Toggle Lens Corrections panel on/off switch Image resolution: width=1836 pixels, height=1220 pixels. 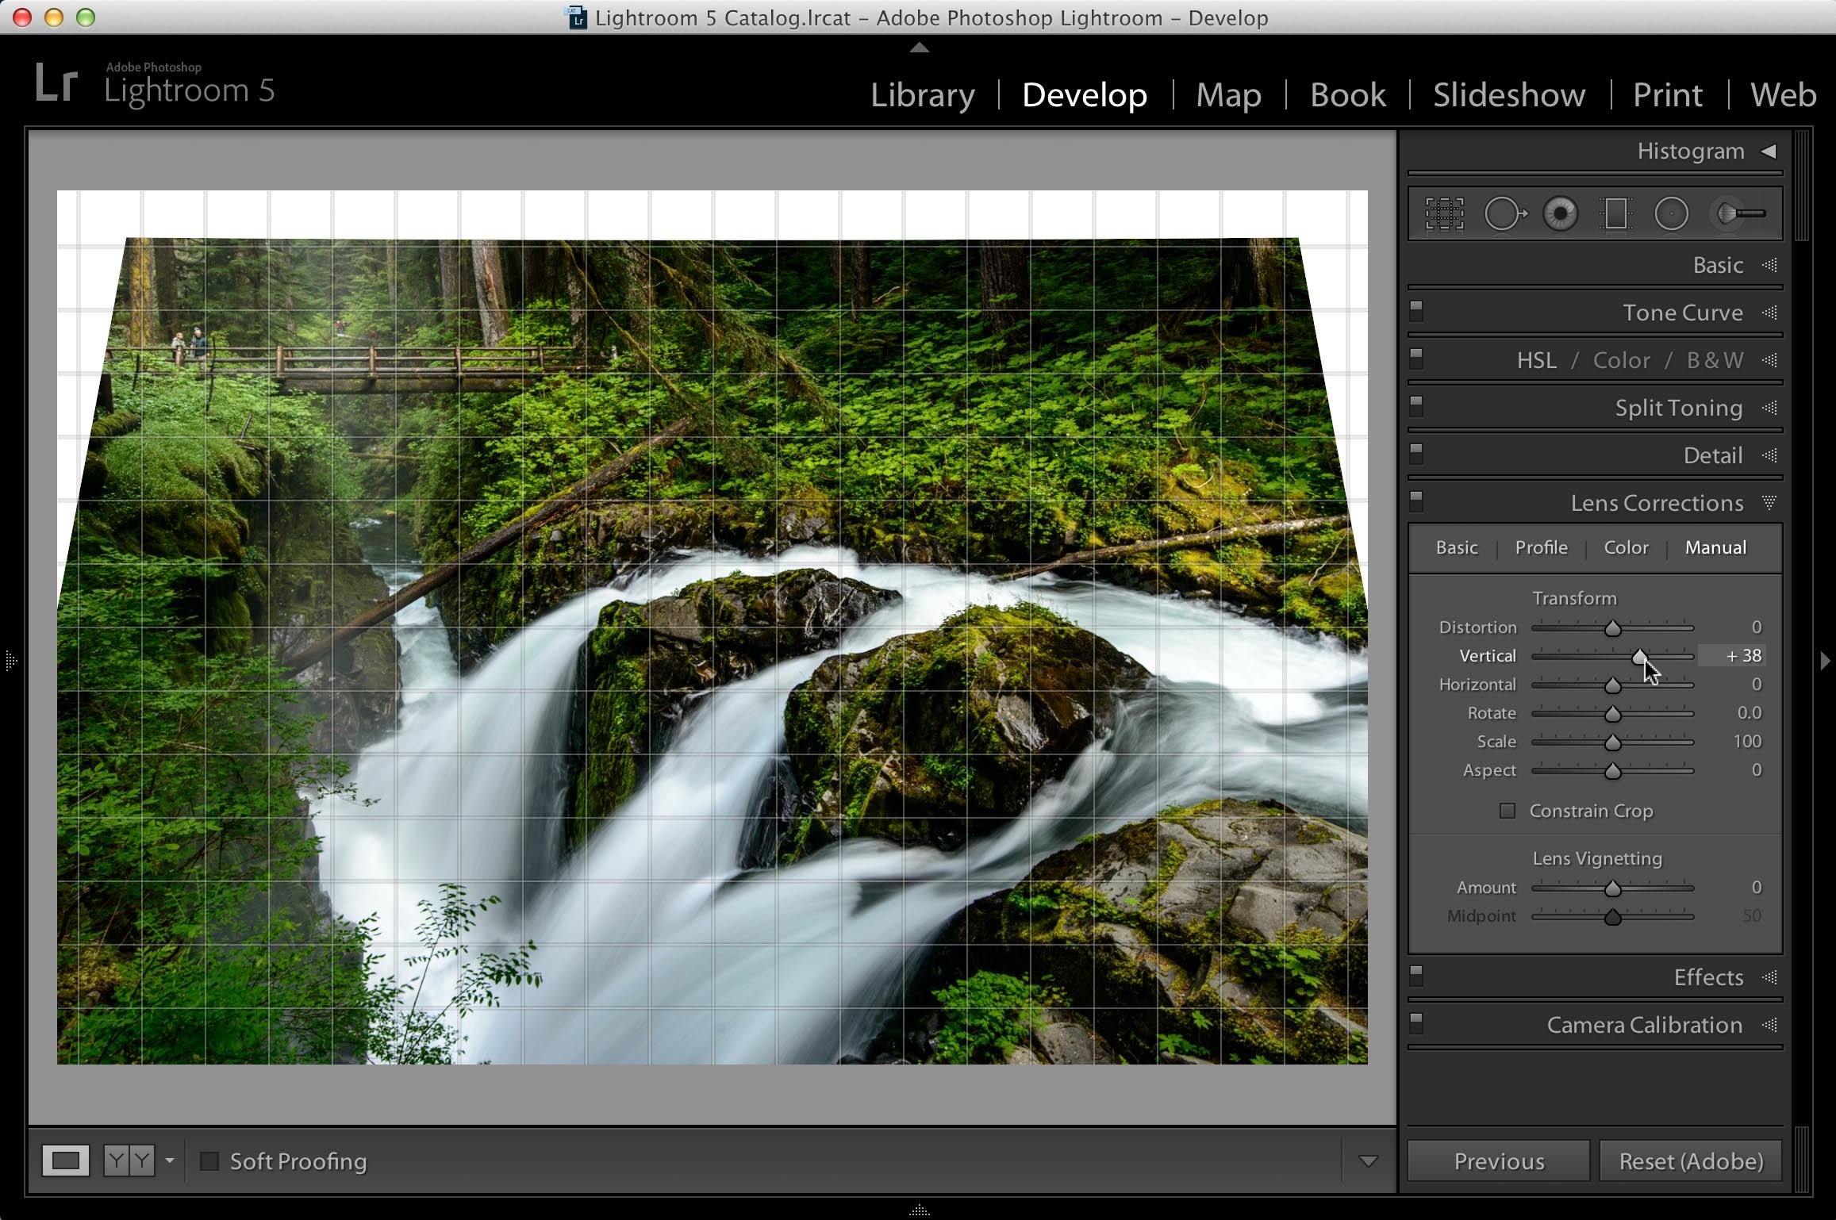tap(1416, 501)
